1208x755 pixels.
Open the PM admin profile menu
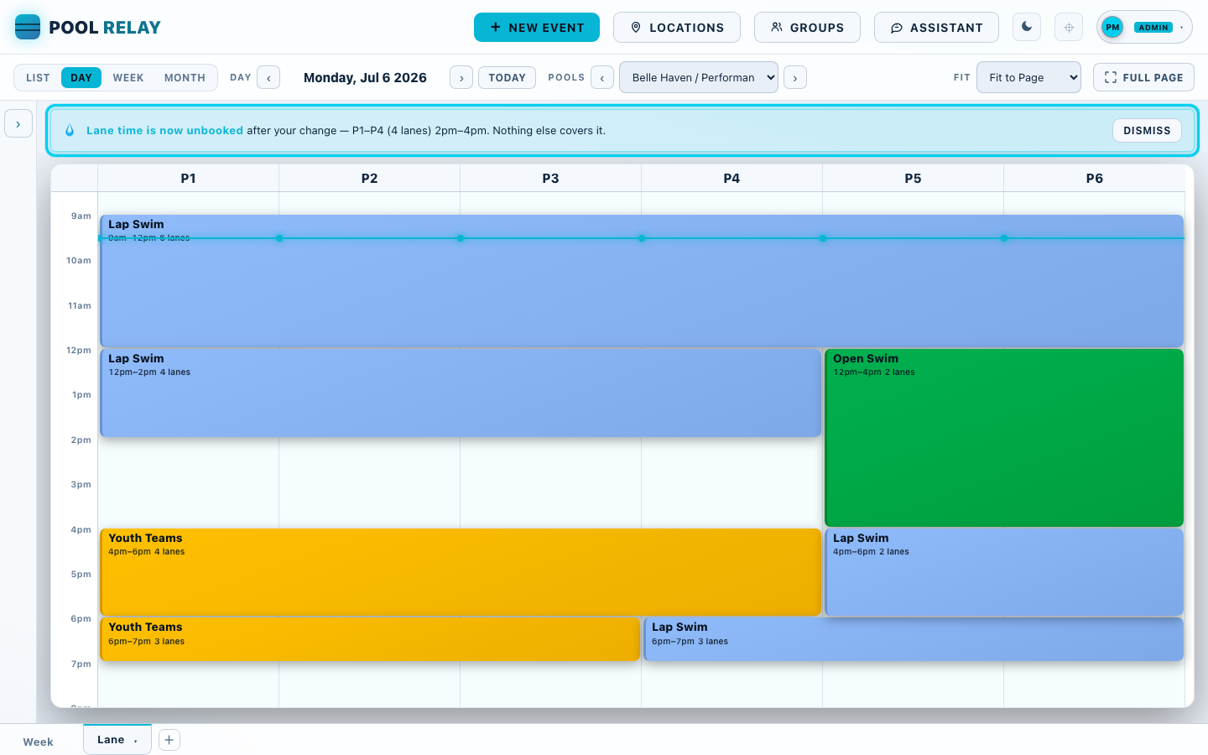click(1144, 27)
